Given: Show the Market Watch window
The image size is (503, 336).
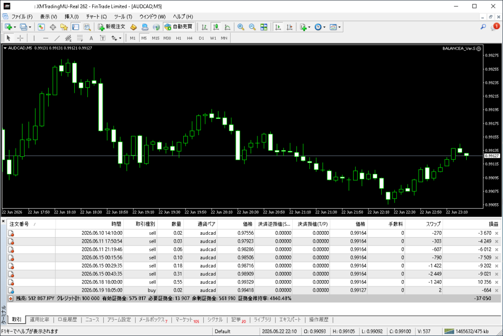Looking at the screenshot, I should [x=41, y=27].
